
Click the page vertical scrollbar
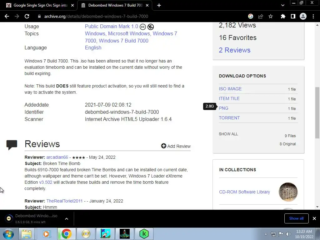317,112
